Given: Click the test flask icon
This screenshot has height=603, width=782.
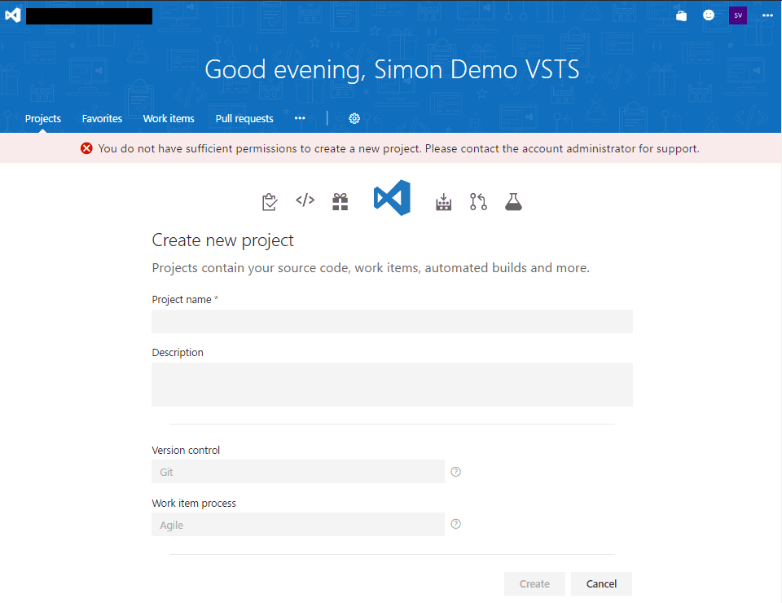Looking at the screenshot, I should (x=513, y=202).
